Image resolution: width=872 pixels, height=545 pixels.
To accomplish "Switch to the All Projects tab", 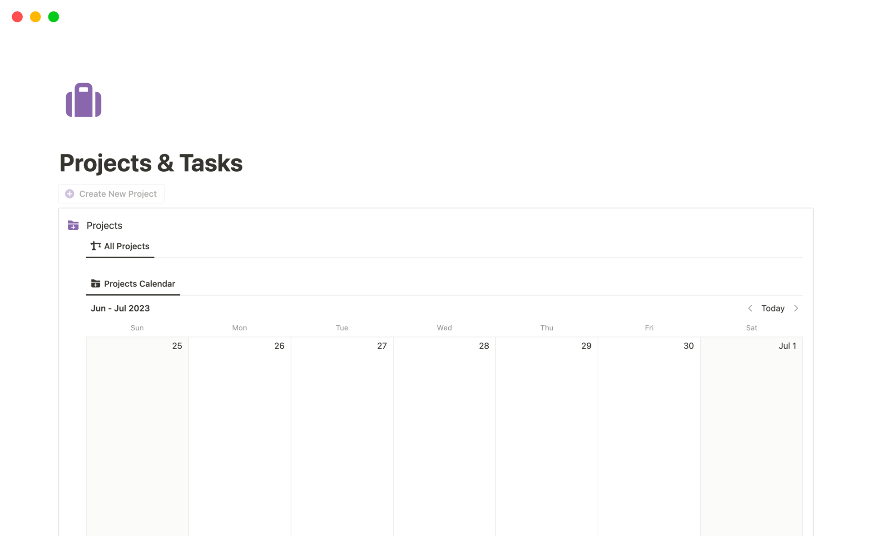I will pyautogui.click(x=126, y=246).
